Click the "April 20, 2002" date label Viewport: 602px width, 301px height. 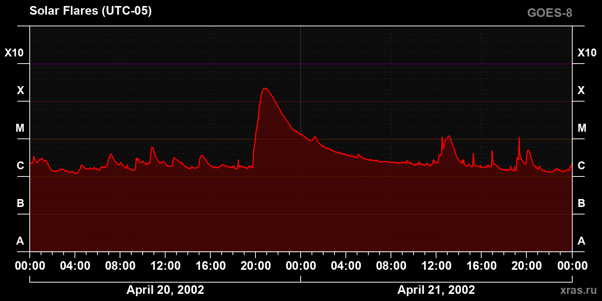165,290
